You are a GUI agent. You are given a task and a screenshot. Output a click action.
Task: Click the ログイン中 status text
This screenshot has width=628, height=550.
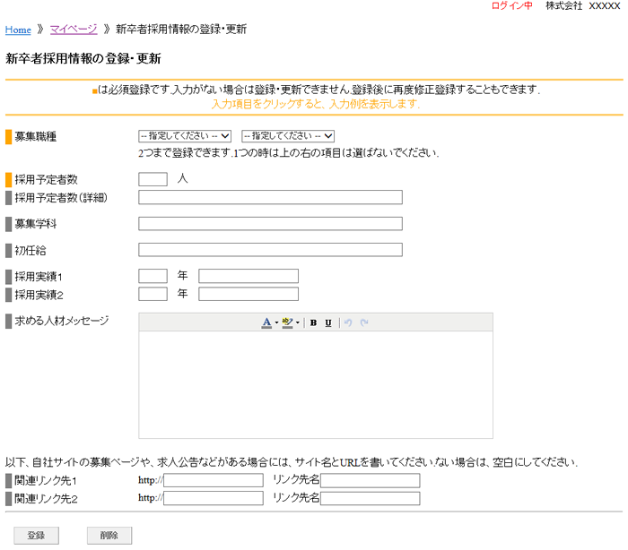(x=512, y=5)
